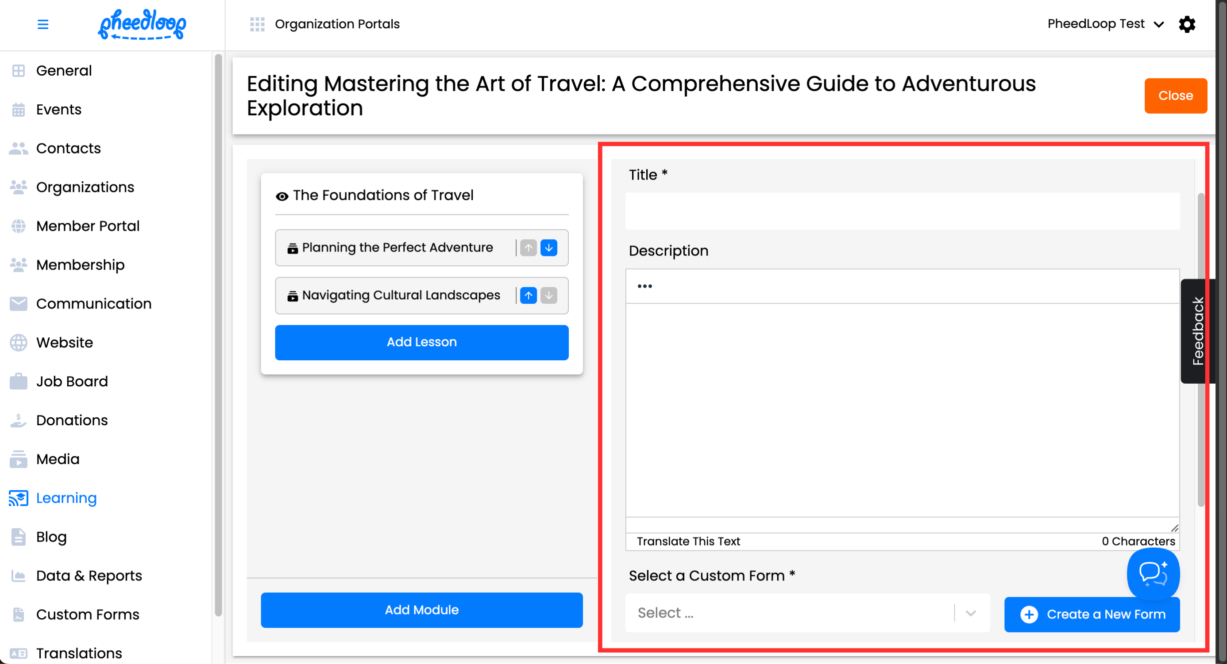Image resolution: width=1227 pixels, height=664 pixels.
Task: Open the Feedback side tab
Action: click(x=1197, y=331)
